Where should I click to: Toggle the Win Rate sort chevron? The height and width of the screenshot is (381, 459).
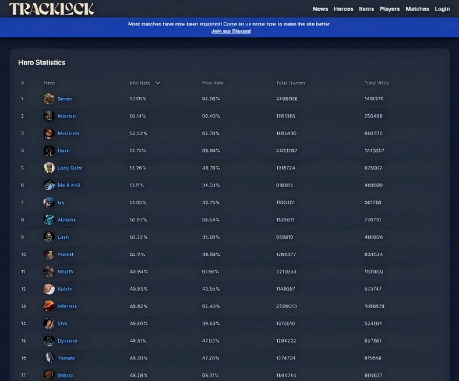pos(158,83)
